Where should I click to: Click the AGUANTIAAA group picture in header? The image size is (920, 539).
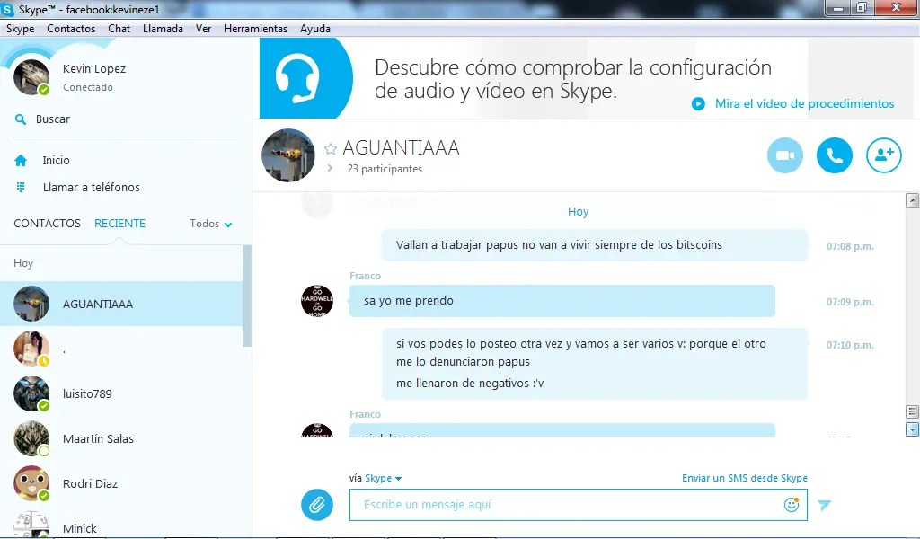pos(288,155)
